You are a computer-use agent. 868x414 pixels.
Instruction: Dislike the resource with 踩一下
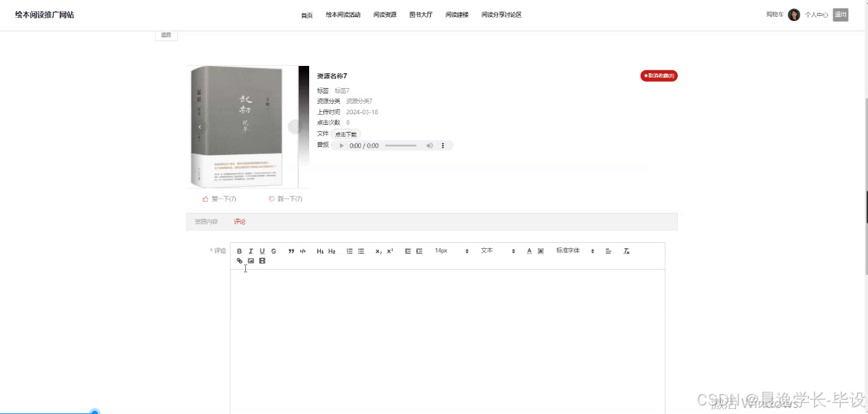(x=286, y=199)
